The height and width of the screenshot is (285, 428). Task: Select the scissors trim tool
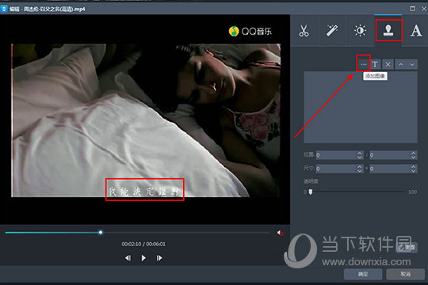(x=304, y=31)
